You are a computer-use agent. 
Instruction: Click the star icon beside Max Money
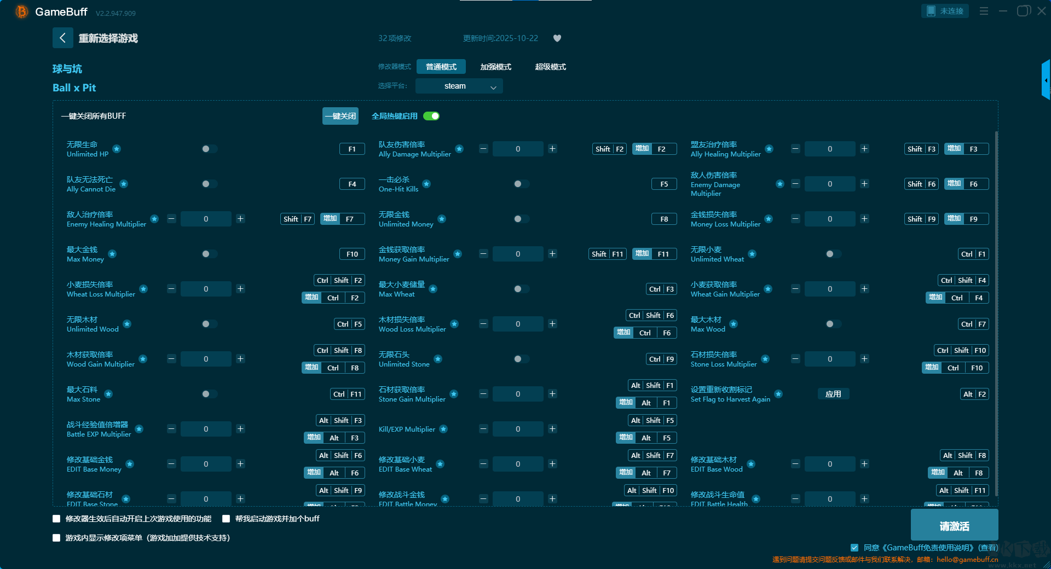[112, 254]
